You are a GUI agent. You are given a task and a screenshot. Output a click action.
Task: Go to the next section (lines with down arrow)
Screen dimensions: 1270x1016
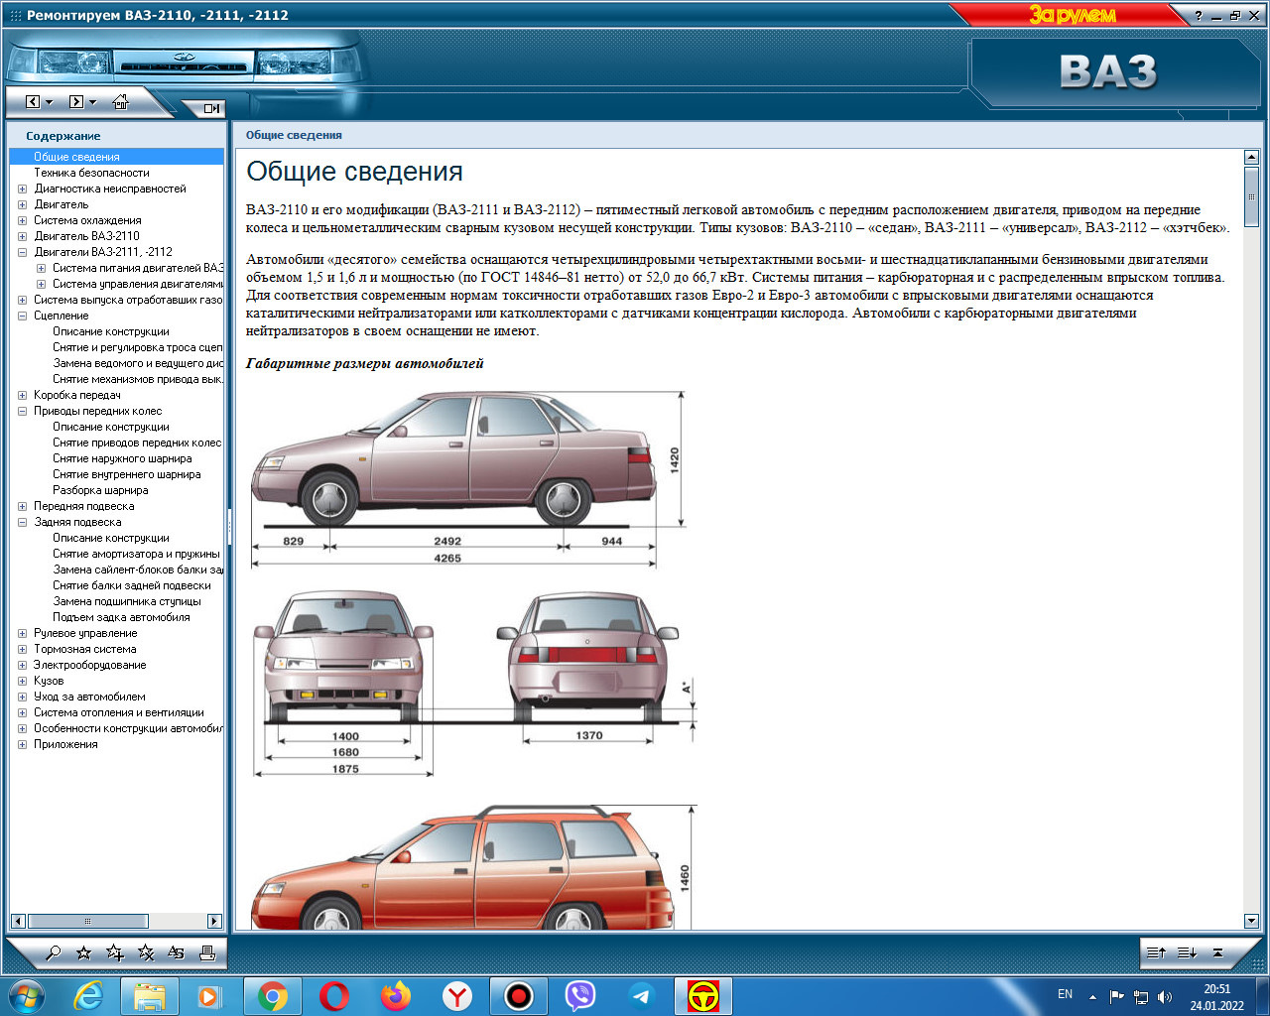tap(1187, 952)
